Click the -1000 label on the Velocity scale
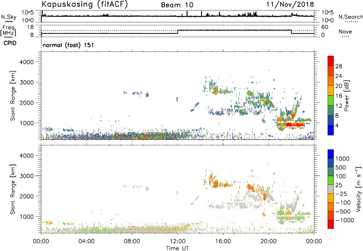Viewport: 363px width, 251px height. (344, 220)
